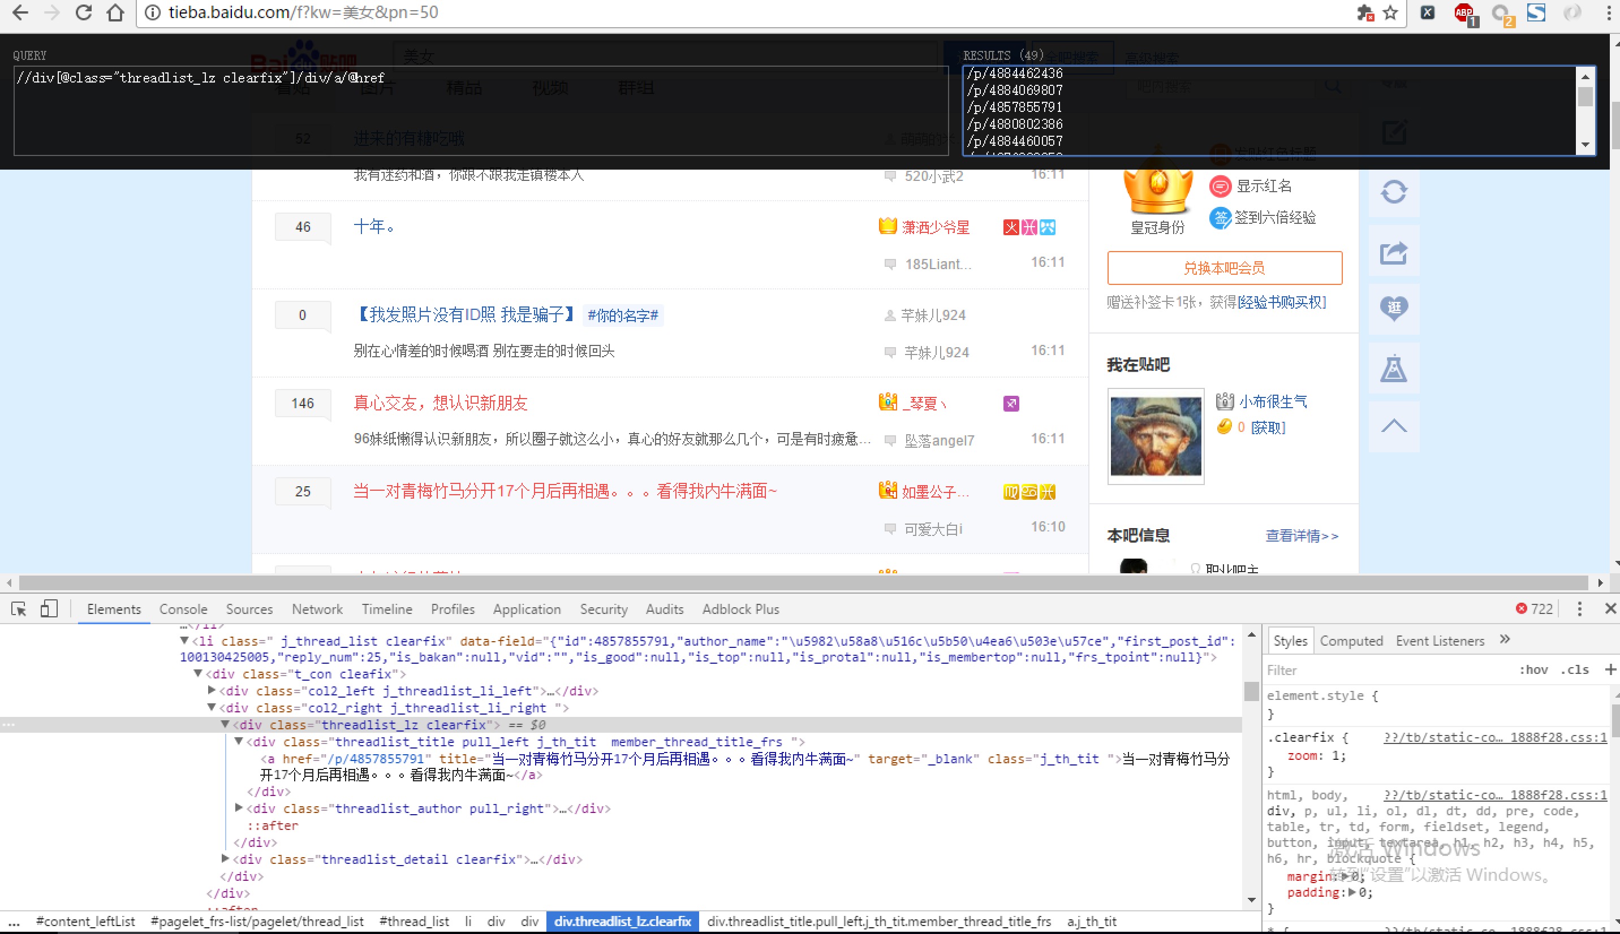This screenshot has width=1620, height=934.
Task: Open thread titled 真心交友，想认识新朋友
Action: coord(440,403)
